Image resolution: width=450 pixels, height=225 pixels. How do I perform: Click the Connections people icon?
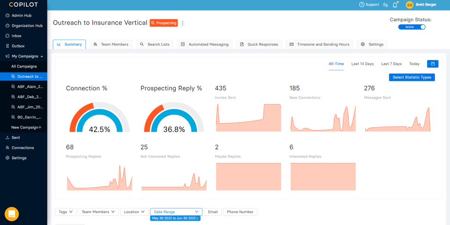7,148
